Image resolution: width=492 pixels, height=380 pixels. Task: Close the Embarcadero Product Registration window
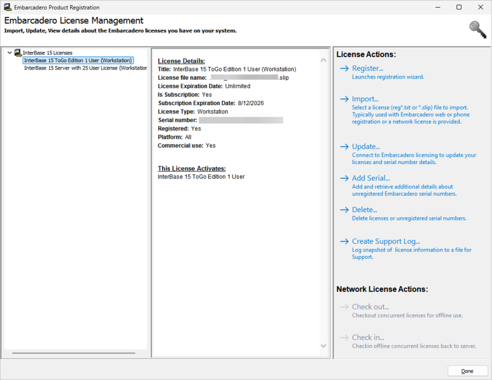click(481, 7)
